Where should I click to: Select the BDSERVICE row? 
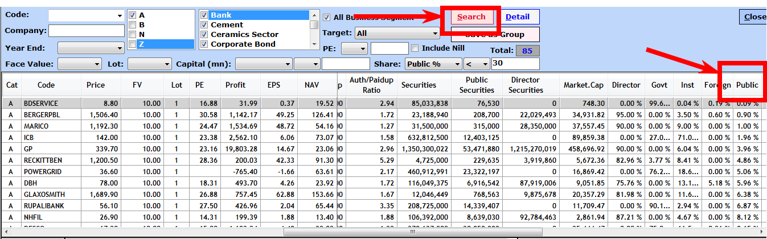(x=382, y=104)
